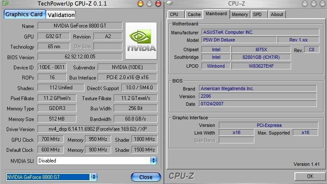Viewport: 327px width, 184px height.
Task: Click the Link Width field x16
Action: (237, 132)
